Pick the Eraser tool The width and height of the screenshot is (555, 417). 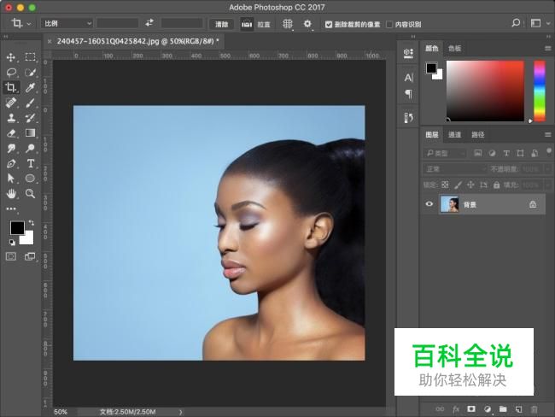(11, 133)
